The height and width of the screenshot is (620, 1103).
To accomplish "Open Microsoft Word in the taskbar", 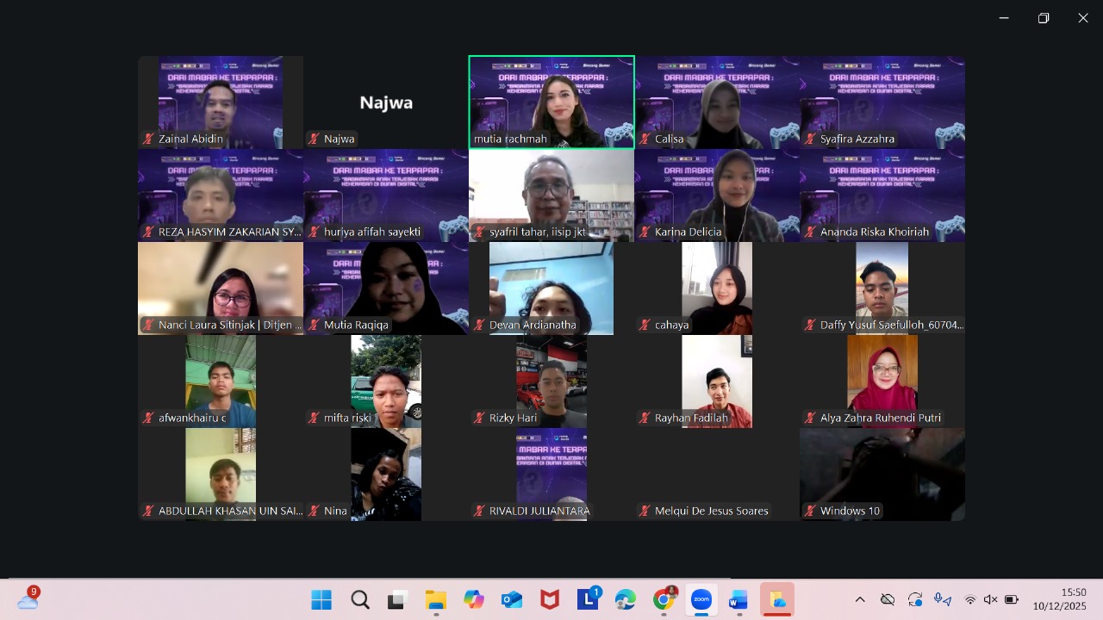I will (738, 599).
